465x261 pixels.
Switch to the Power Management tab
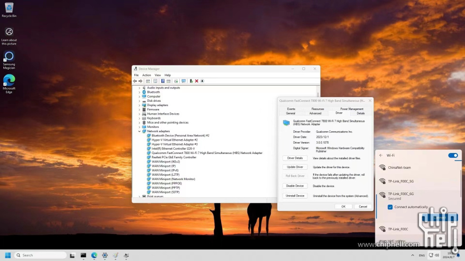[352, 109]
